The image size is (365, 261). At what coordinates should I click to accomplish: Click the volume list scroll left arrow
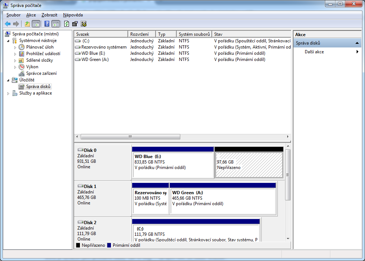77,137
